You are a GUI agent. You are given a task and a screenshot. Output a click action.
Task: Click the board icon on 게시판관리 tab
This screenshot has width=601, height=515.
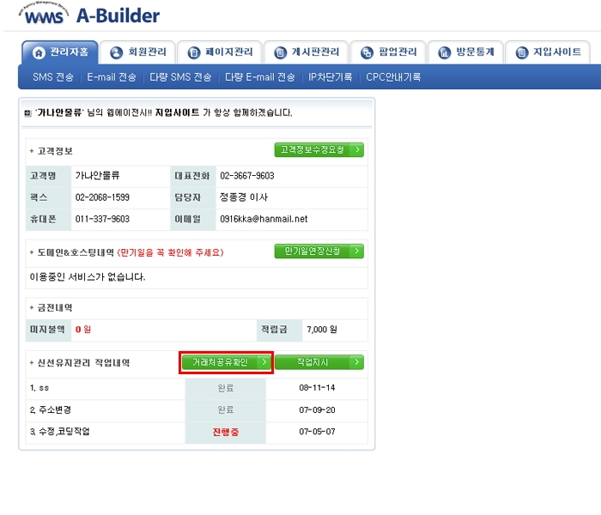(x=280, y=53)
